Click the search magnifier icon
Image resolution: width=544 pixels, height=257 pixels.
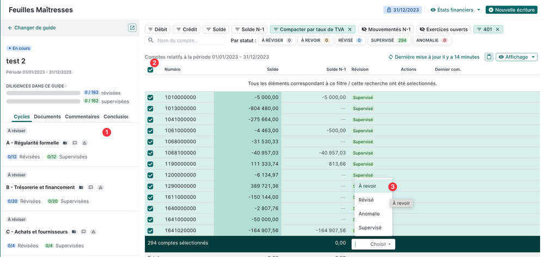pyautogui.click(x=151, y=40)
